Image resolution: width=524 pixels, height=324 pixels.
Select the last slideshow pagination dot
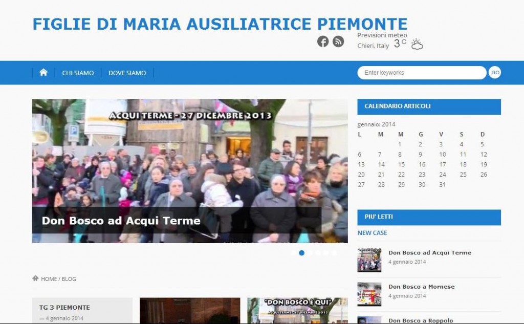tap(334, 253)
